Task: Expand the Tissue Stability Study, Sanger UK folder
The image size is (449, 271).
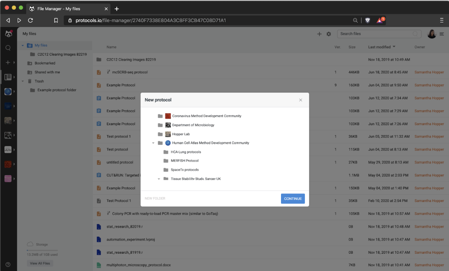Action: [159, 178]
